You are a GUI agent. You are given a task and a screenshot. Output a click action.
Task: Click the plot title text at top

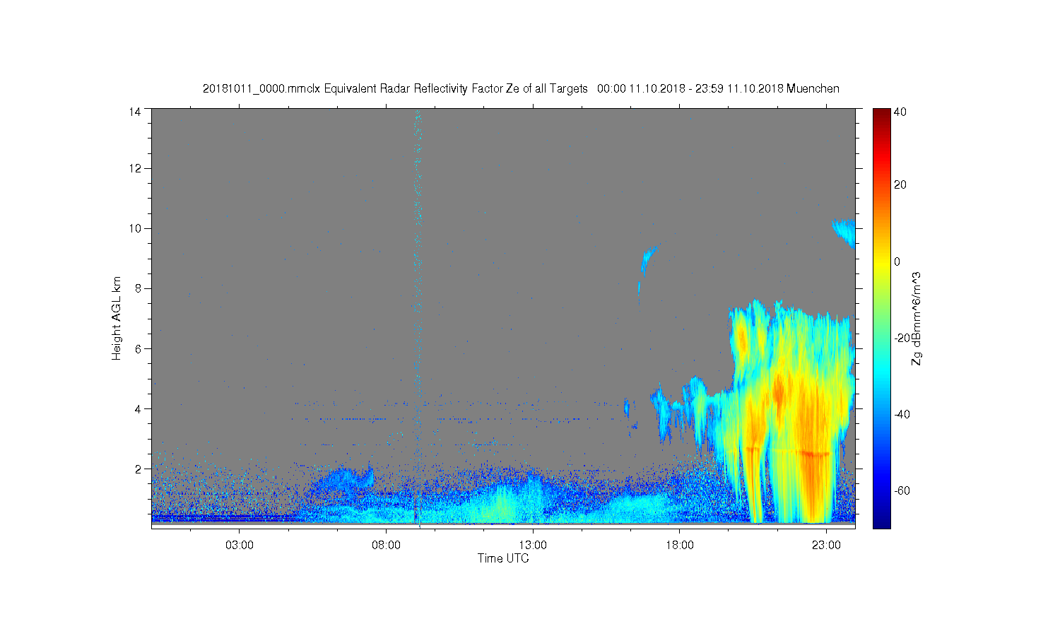coord(521,88)
